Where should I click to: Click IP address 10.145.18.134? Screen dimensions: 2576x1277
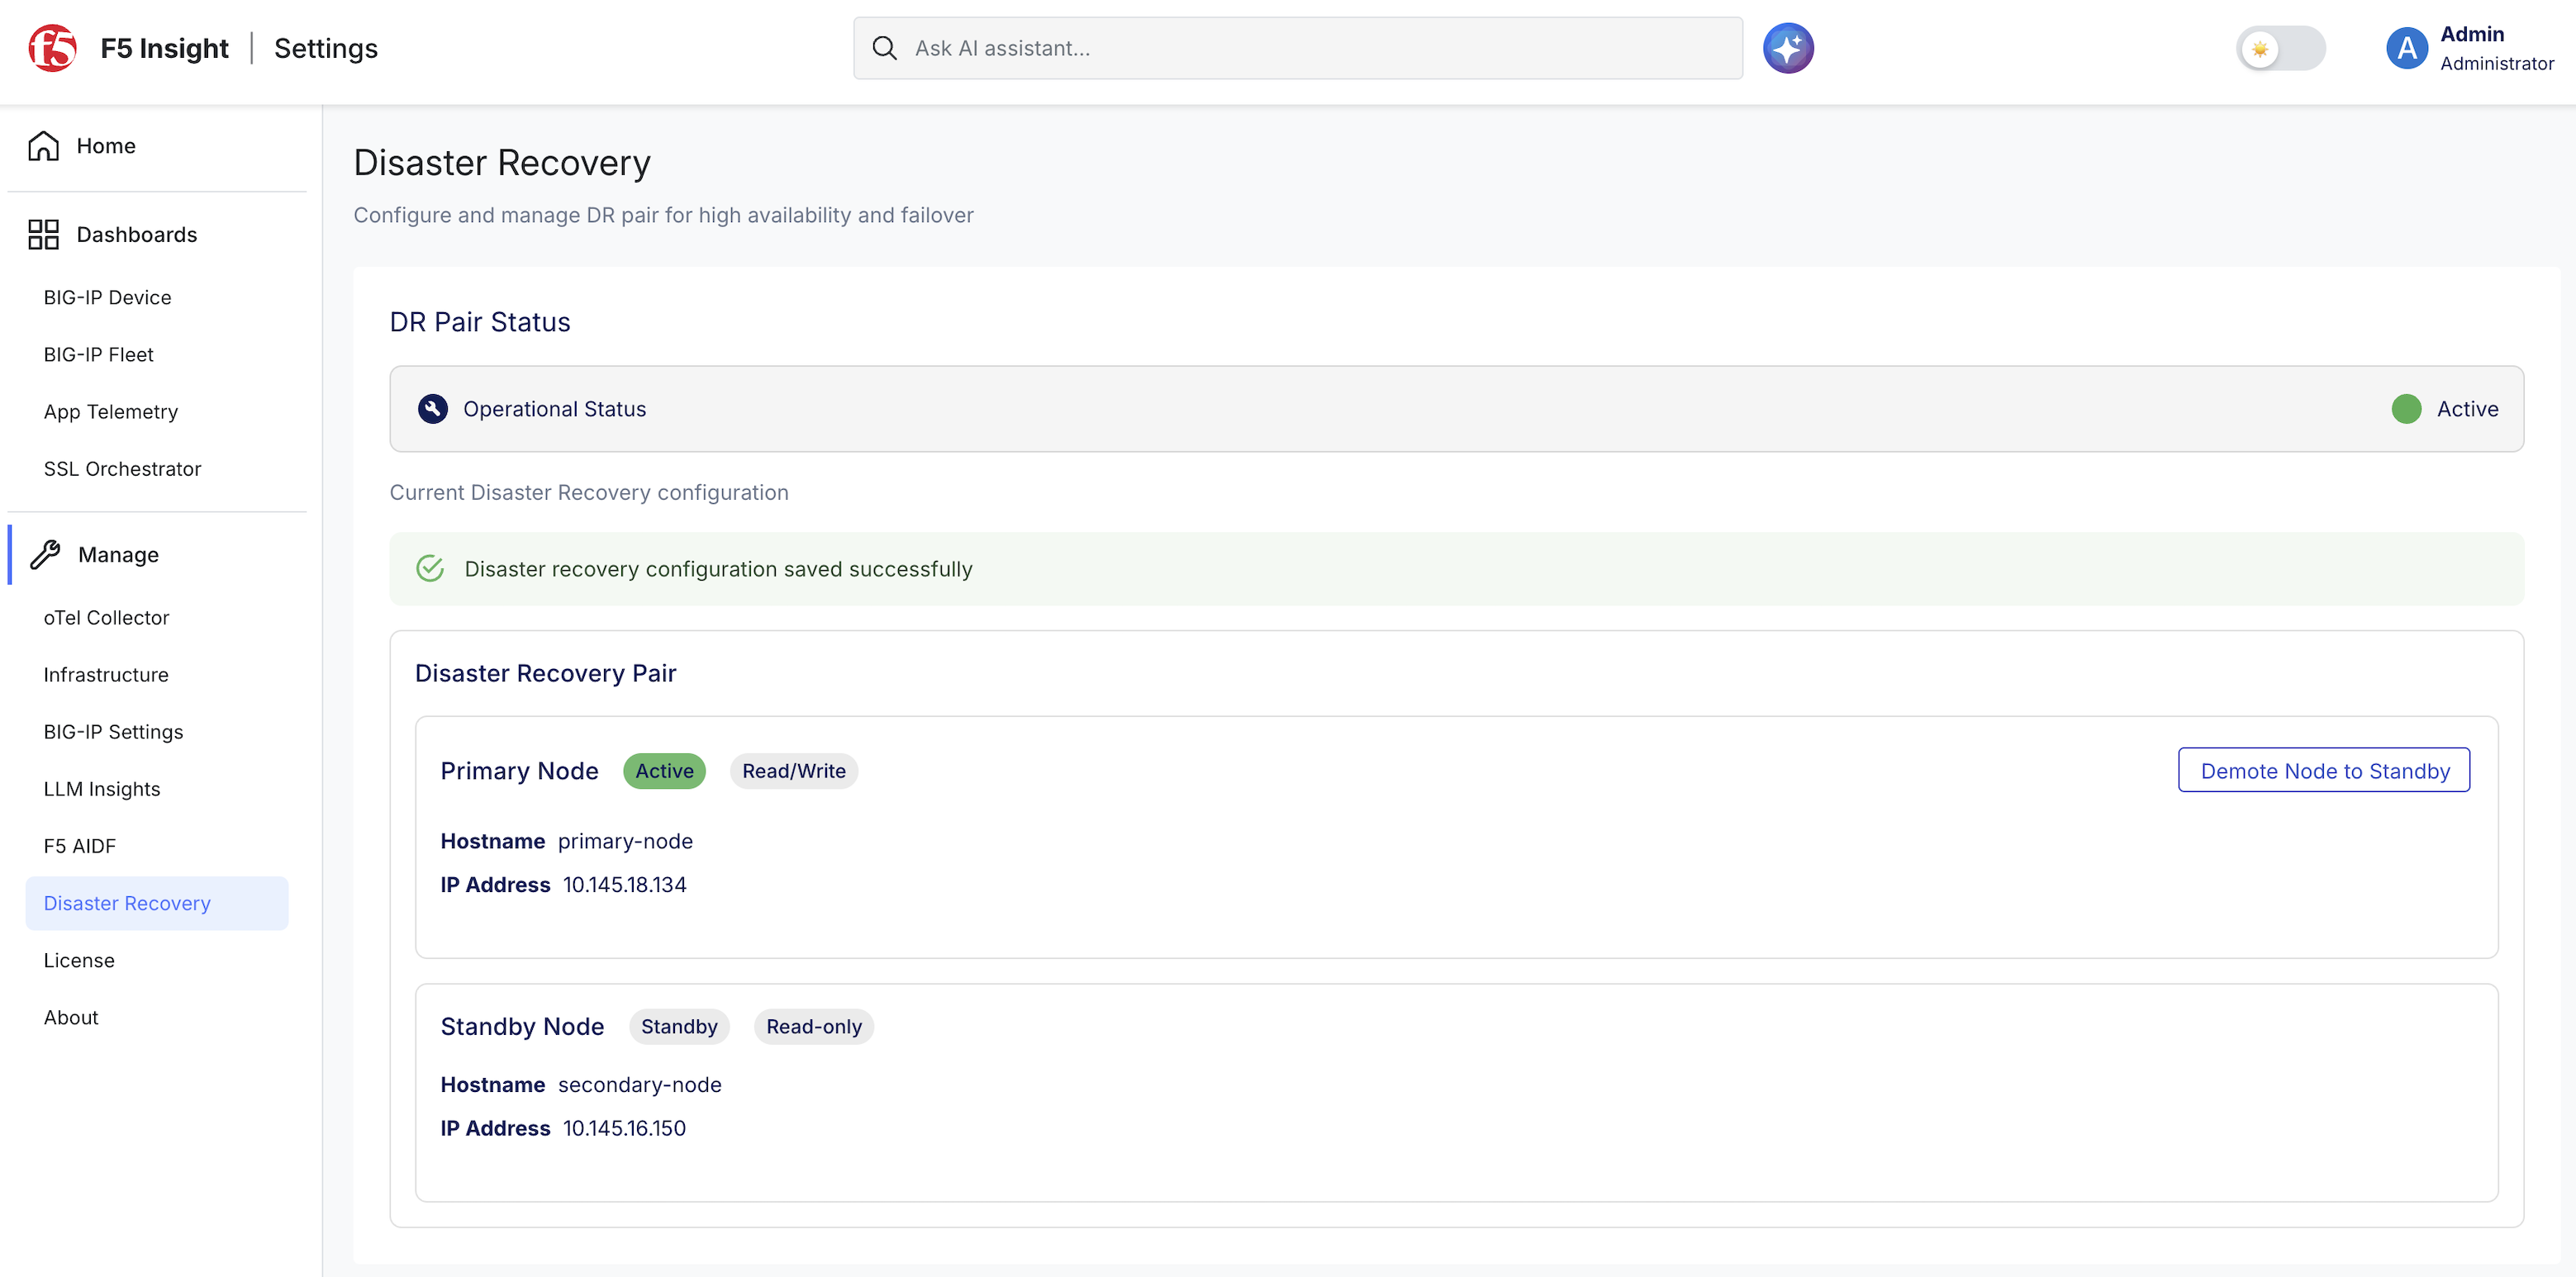(x=624, y=885)
